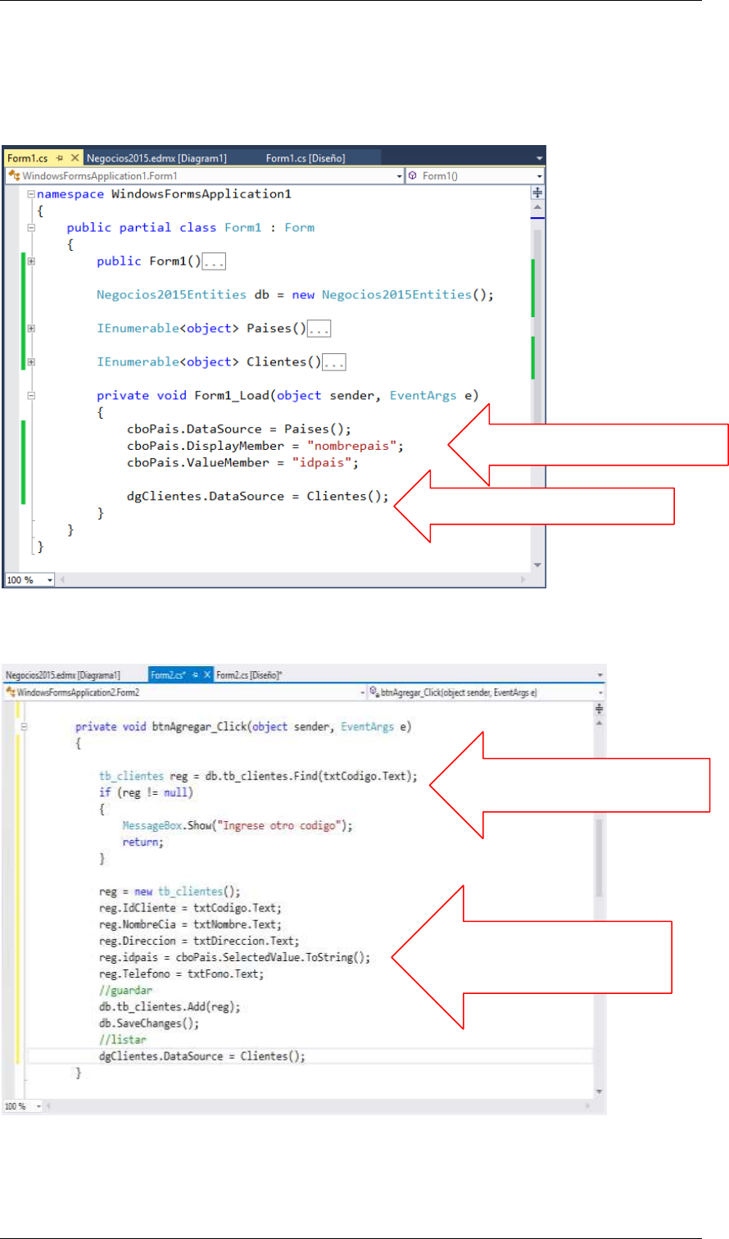Viewport: 729px width, 1239px height.
Task: Click the class icon beside WindowsFormsApplication1.Form1
Action: [x=14, y=175]
